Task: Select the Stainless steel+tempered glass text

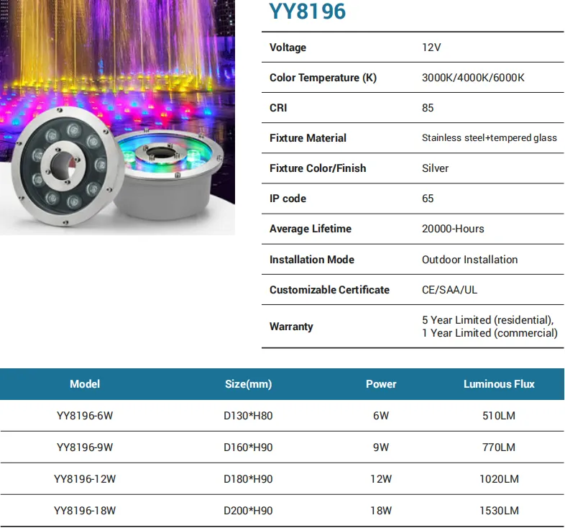Action: pos(489,138)
